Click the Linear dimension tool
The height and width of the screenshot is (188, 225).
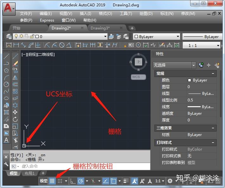pyautogui.click(x=16, y=45)
